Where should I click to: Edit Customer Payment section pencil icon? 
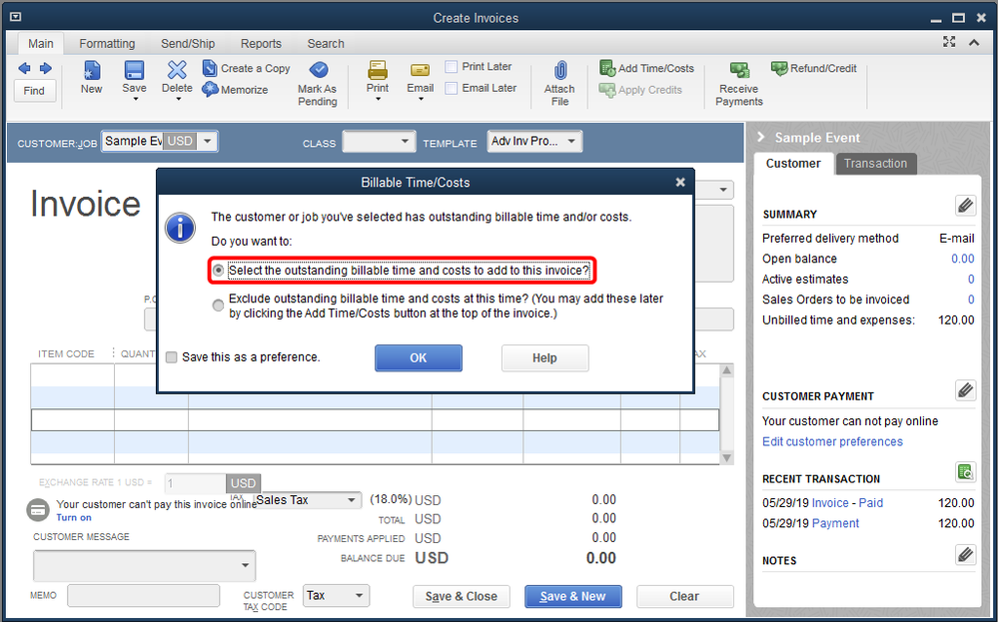tap(966, 389)
